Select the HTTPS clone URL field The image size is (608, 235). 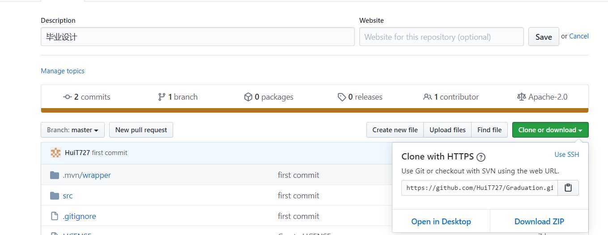(x=480, y=188)
